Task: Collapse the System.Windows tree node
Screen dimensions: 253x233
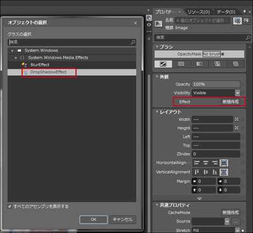Action: tap(12, 51)
